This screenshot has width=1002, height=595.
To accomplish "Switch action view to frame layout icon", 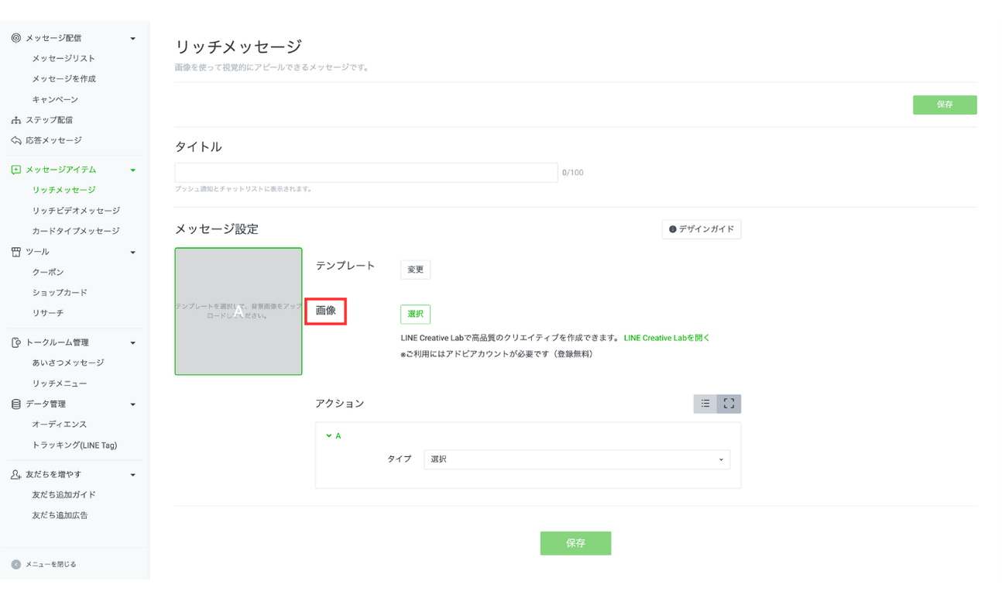I will click(x=729, y=404).
